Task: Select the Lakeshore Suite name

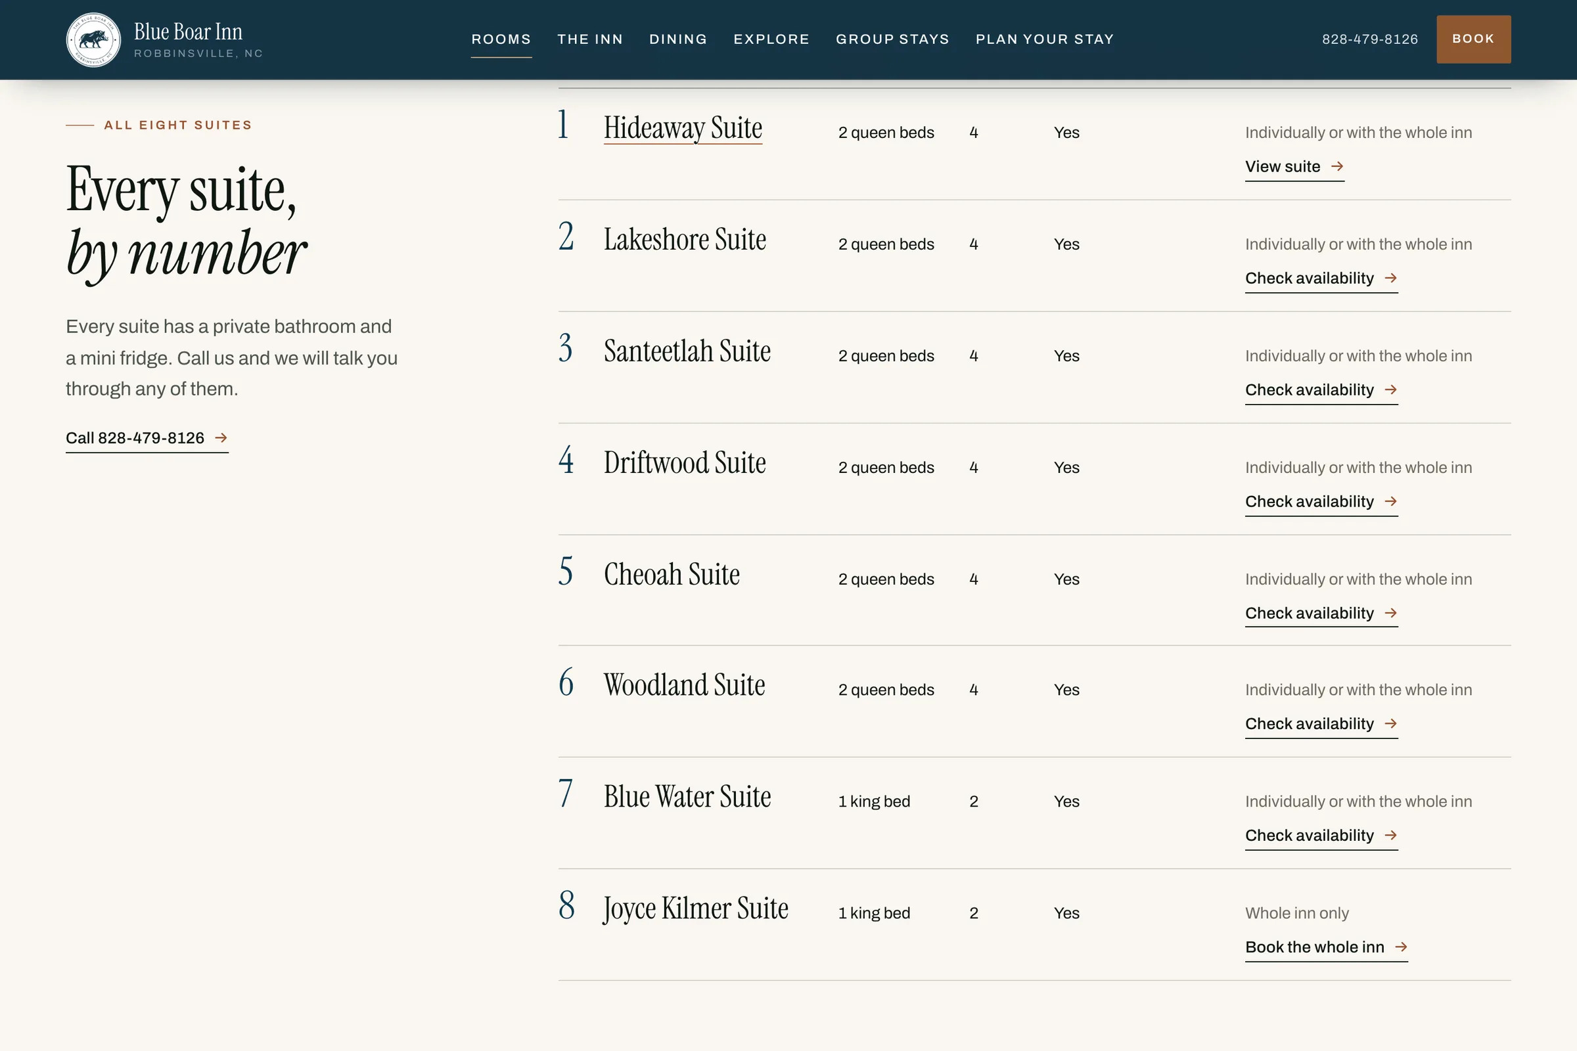Action: tap(685, 239)
